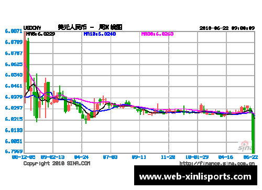Click the 07-03 date axis label
The image size is (262, 190).
coord(110,157)
